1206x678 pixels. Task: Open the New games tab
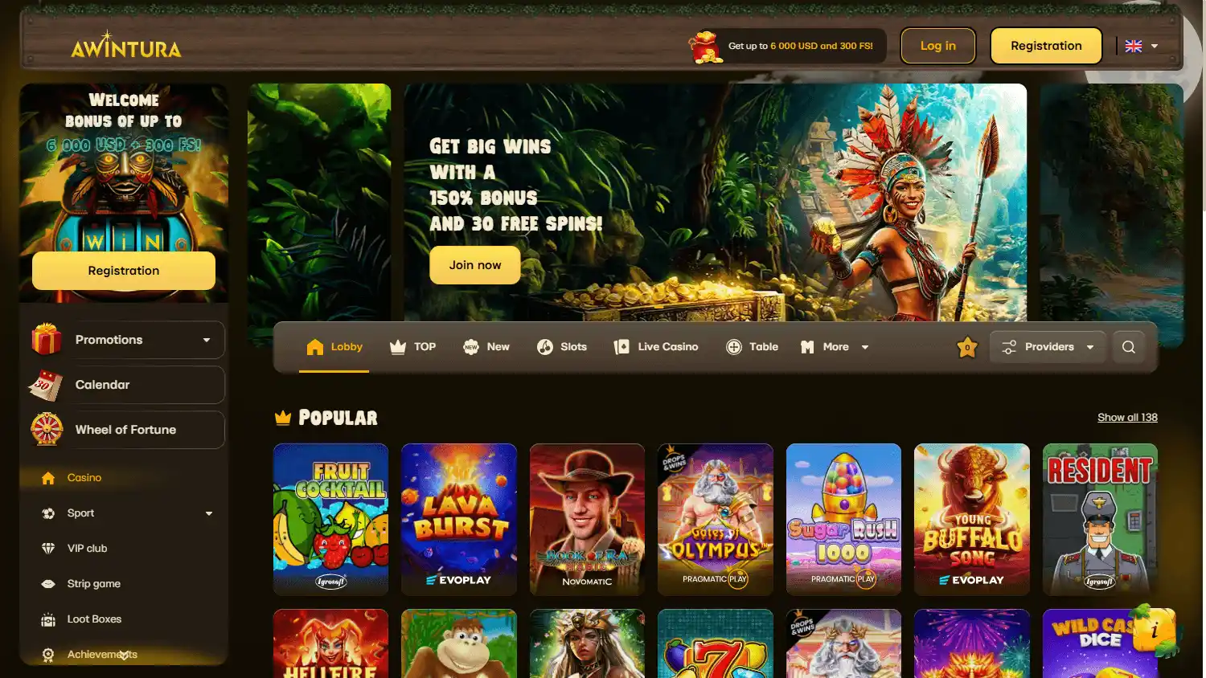pos(486,347)
